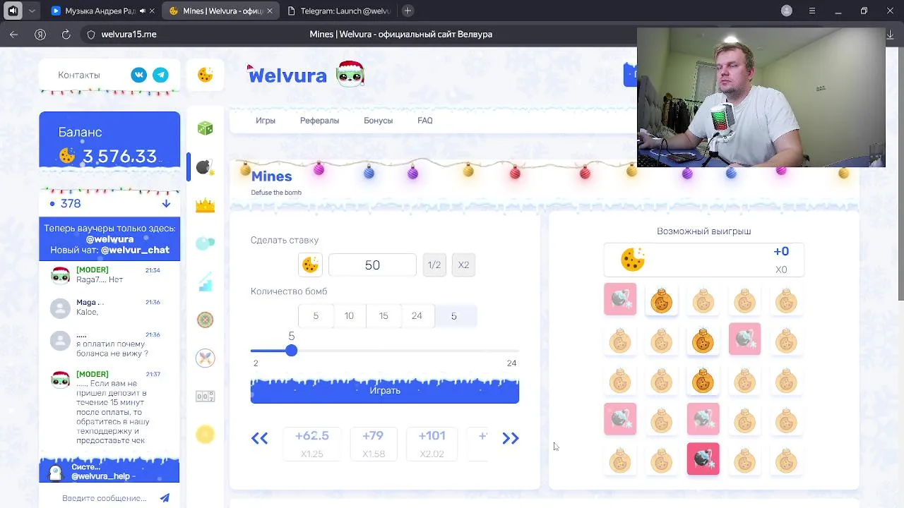Open the Dice game from the sidebar
Image resolution: width=904 pixels, height=508 pixels.
pyautogui.click(x=205, y=128)
